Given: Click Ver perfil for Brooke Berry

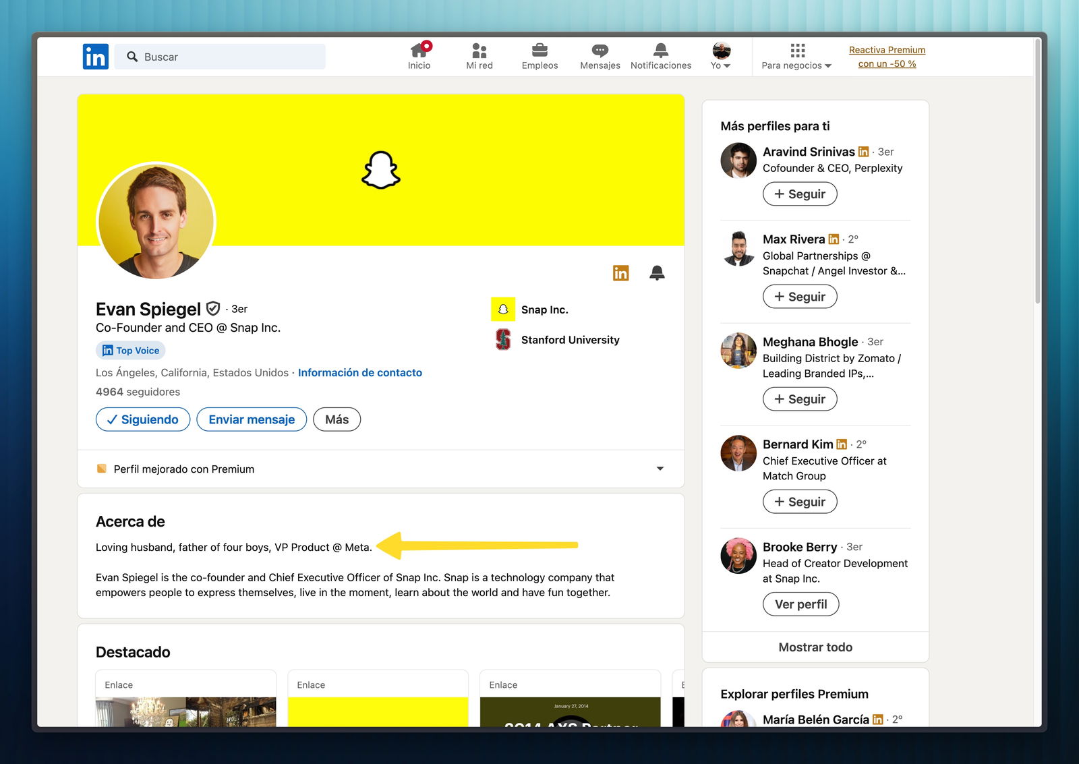Looking at the screenshot, I should tap(800, 604).
